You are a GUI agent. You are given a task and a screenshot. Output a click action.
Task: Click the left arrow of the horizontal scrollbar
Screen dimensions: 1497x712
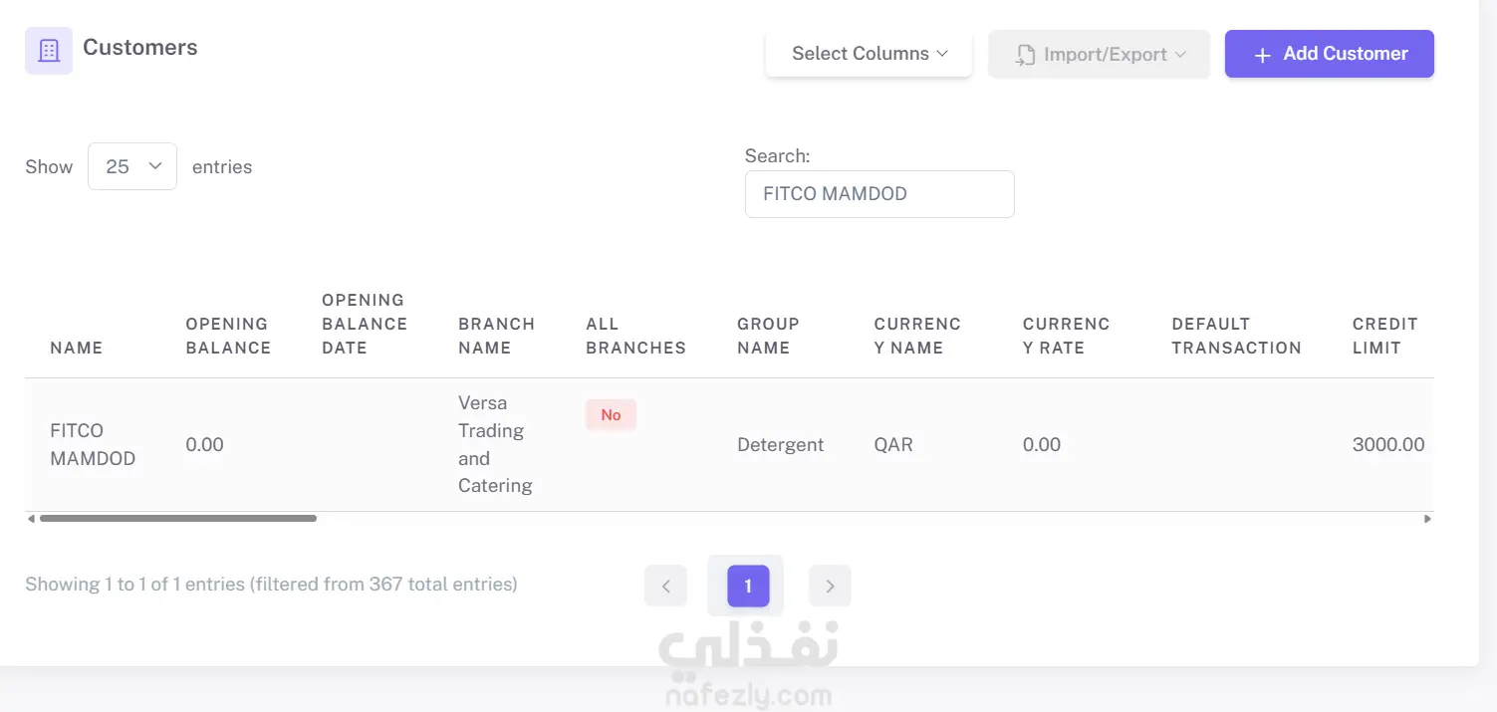[x=31, y=519]
